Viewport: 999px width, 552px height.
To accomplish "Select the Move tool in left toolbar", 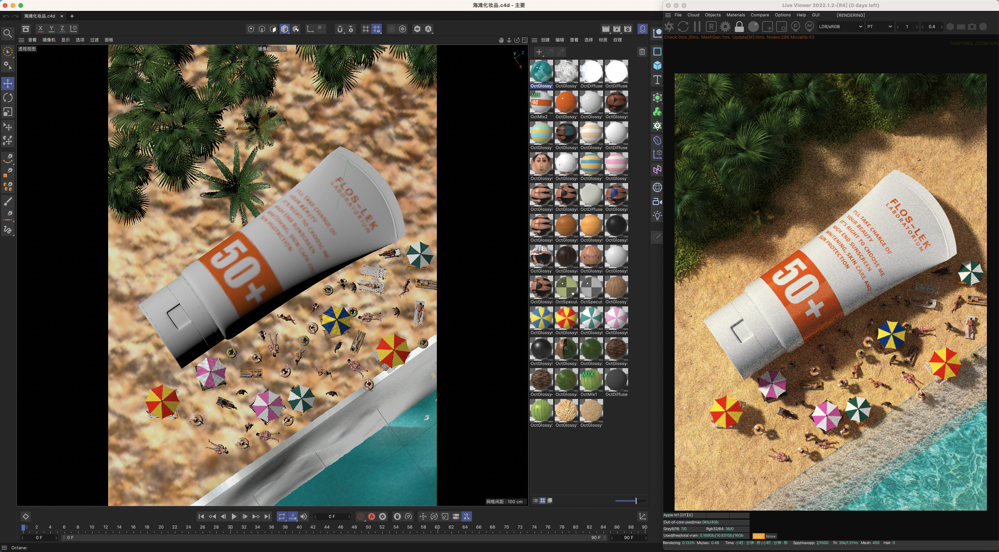I will pyautogui.click(x=8, y=84).
